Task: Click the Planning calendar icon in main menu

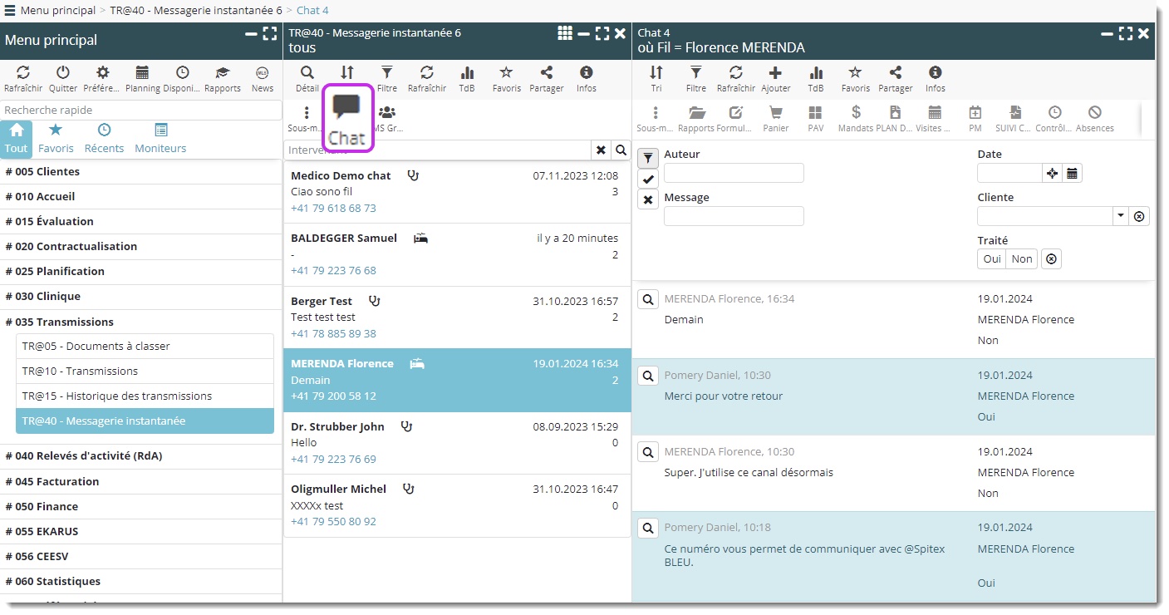Action: (142, 73)
